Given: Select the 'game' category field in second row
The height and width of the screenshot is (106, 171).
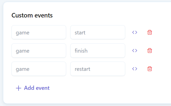Looking at the screenshot, I should 39,50.
